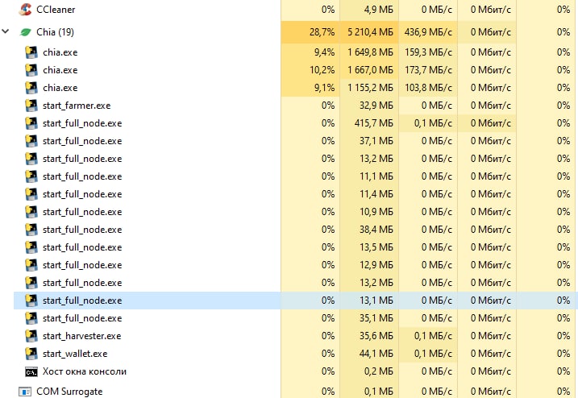Click icon of highlighted start_full_node.exe row
This screenshot has height=398, width=578.
point(31,301)
